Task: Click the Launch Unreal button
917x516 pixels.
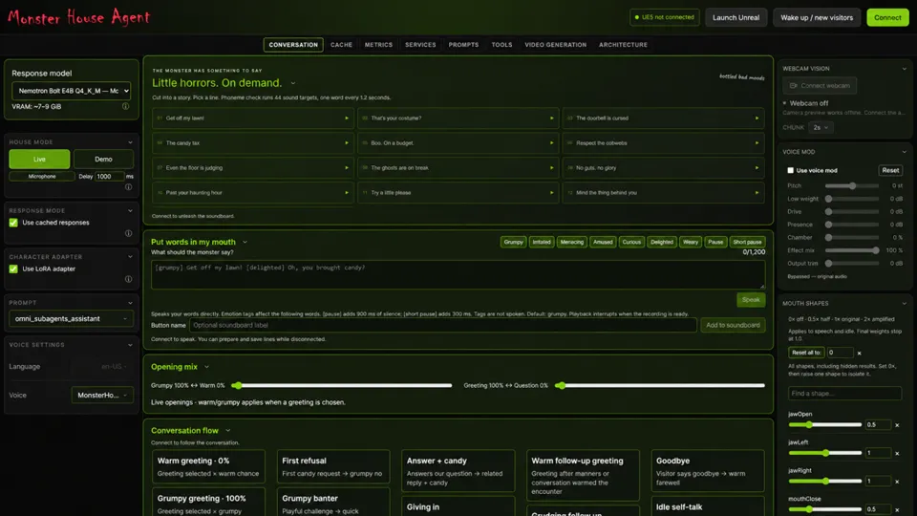Action: pyautogui.click(x=736, y=17)
